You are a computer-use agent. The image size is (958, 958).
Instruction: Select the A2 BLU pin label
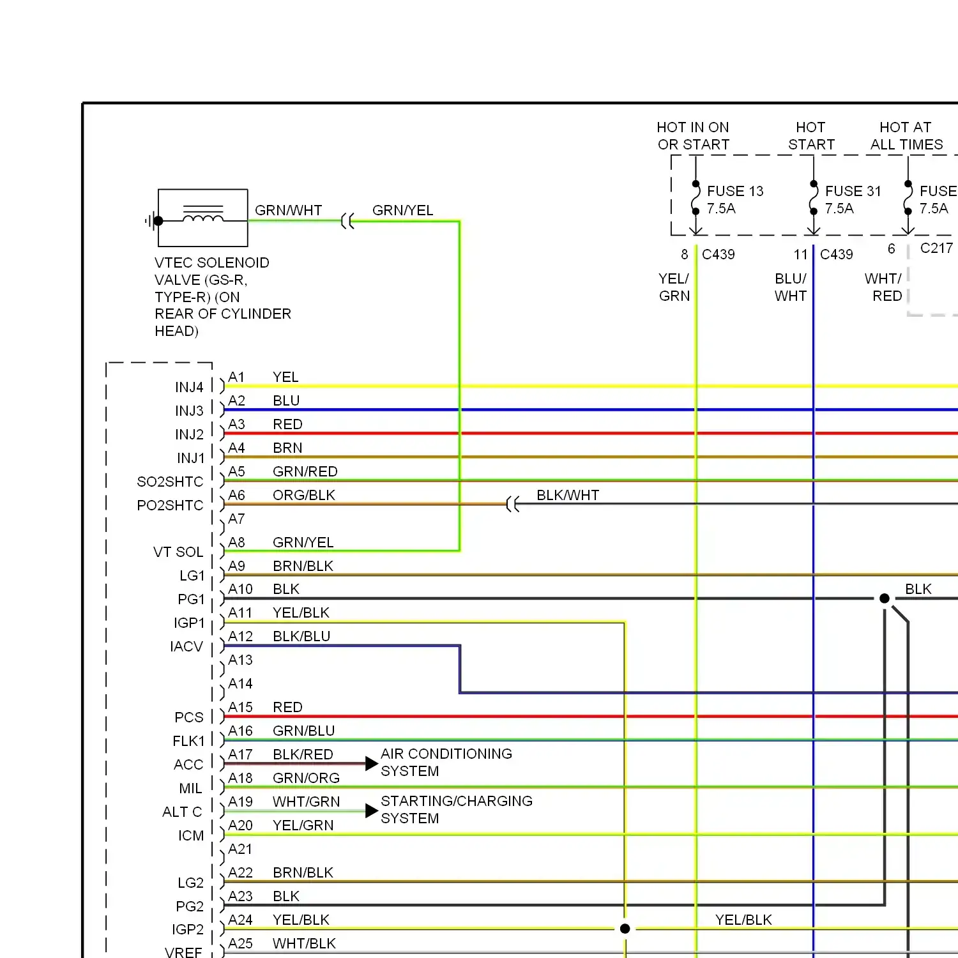(x=264, y=400)
